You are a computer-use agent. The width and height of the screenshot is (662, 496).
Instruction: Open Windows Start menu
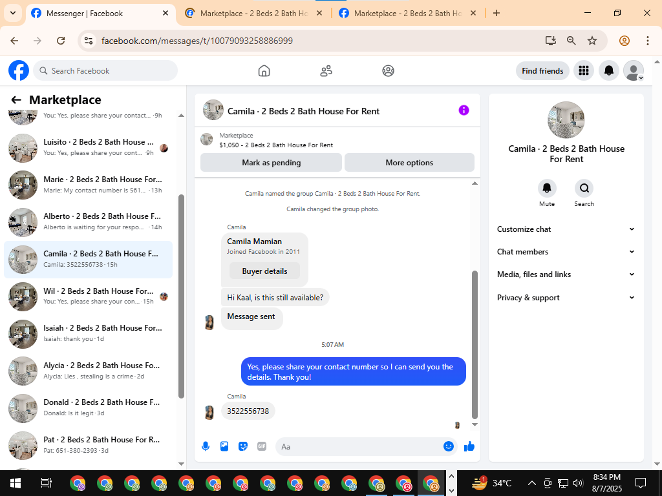click(x=16, y=483)
